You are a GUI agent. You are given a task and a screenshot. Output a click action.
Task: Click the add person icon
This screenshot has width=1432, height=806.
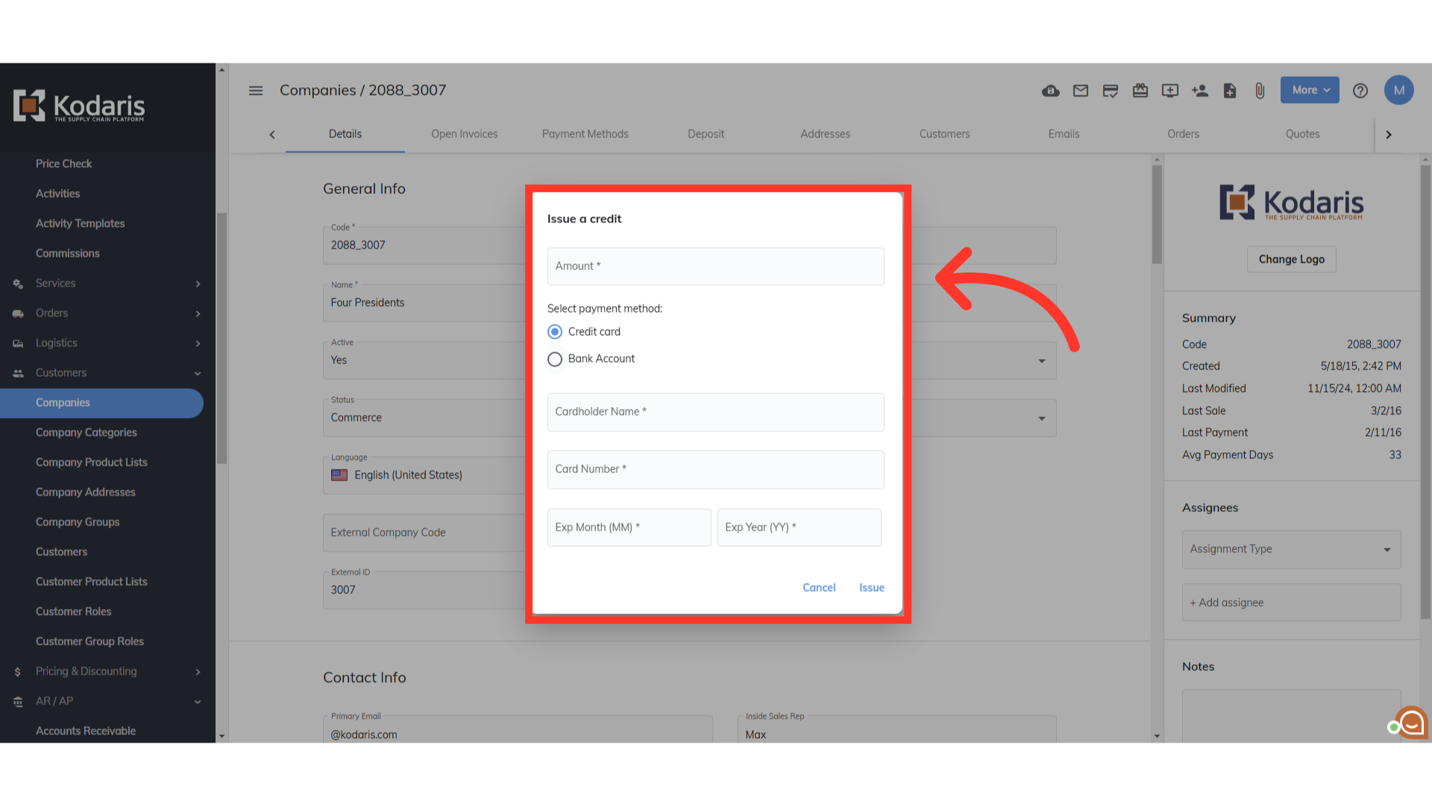(x=1199, y=90)
